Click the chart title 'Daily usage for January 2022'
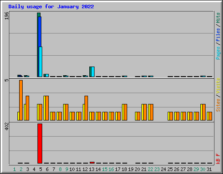Viewport: 223px width, 174px height. 51,7
